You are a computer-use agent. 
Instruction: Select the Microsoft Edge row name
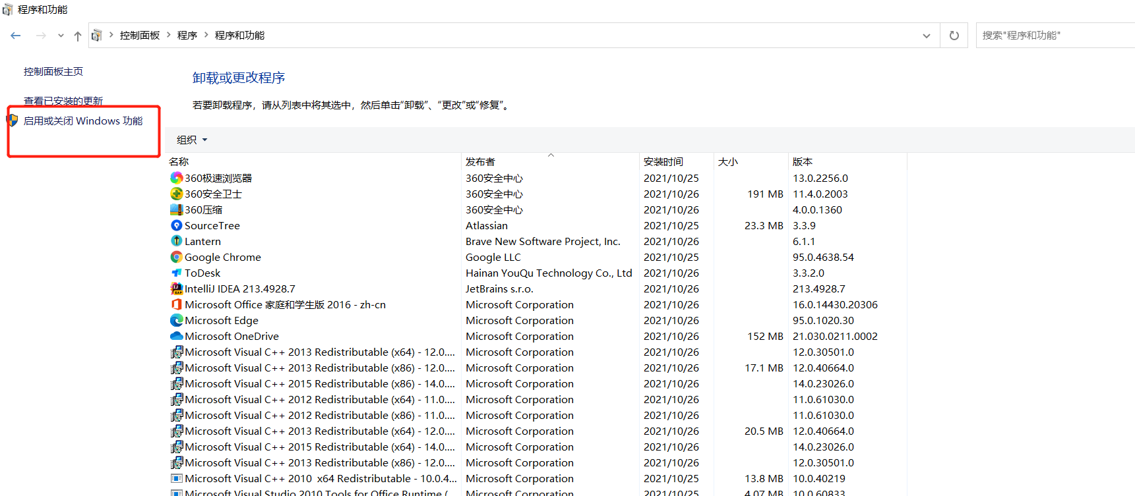click(222, 320)
